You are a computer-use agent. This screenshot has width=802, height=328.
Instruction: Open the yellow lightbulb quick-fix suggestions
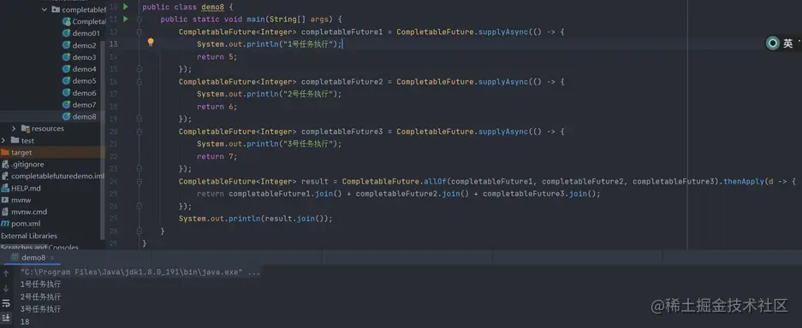pos(151,42)
